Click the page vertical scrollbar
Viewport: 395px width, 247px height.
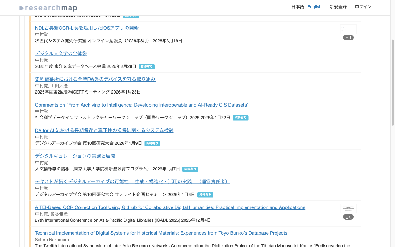(x=393, y=83)
